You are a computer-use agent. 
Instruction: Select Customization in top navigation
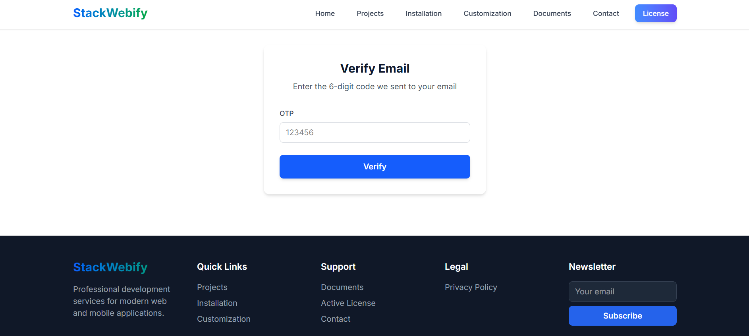coord(487,13)
